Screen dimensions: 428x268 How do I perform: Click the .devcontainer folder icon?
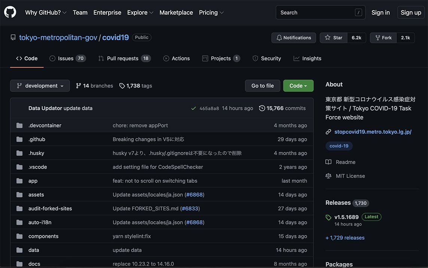click(x=19, y=125)
